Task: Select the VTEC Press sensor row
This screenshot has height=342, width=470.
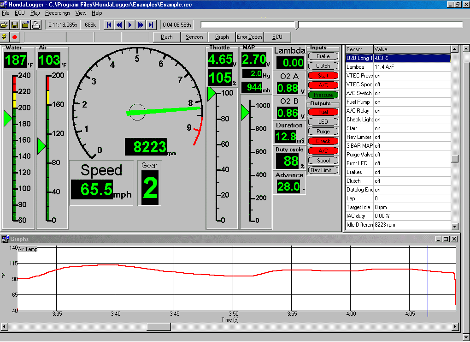Action: coord(398,76)
